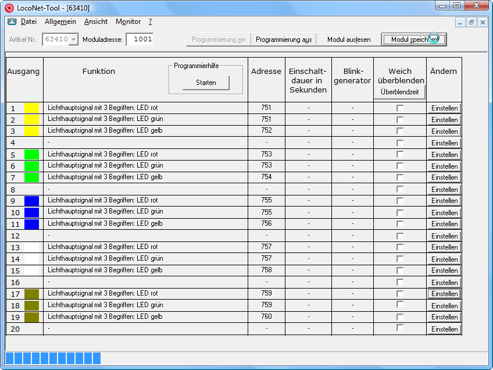The width and height of the screenshot is (493, 370).
Task: Click Einstellen for Ausgang 12
Action: [x=444, y=236]
